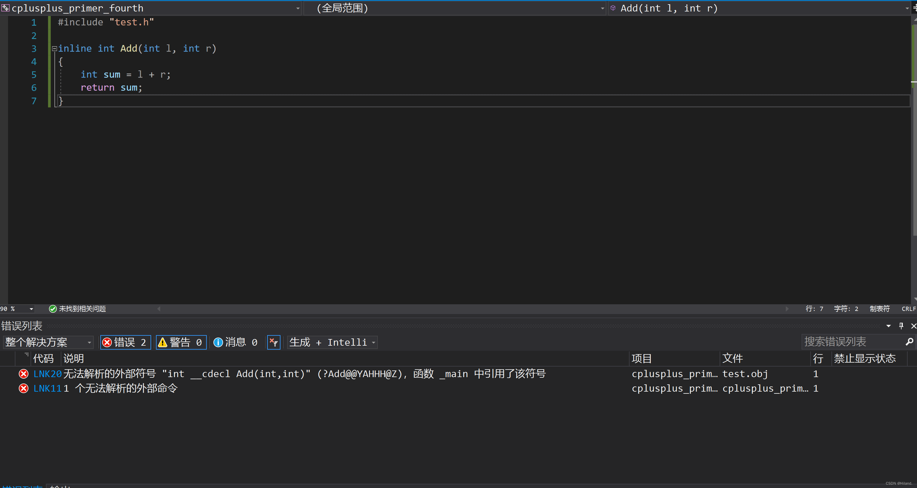
Task: Click the magnifier icon in the error list search box
Action: click(909, 342)
